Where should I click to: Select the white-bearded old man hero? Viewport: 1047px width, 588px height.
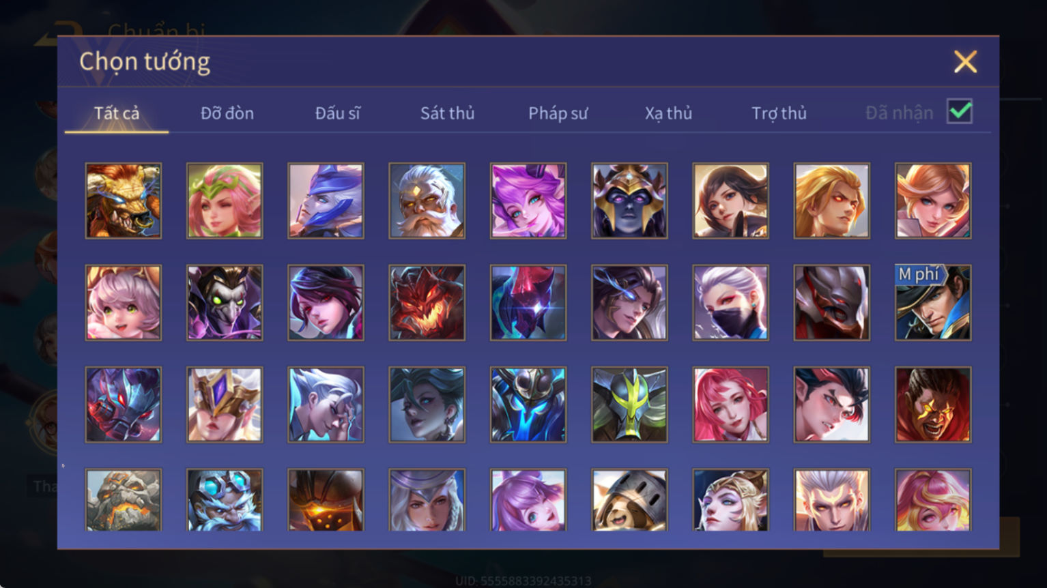coord(427,201)
